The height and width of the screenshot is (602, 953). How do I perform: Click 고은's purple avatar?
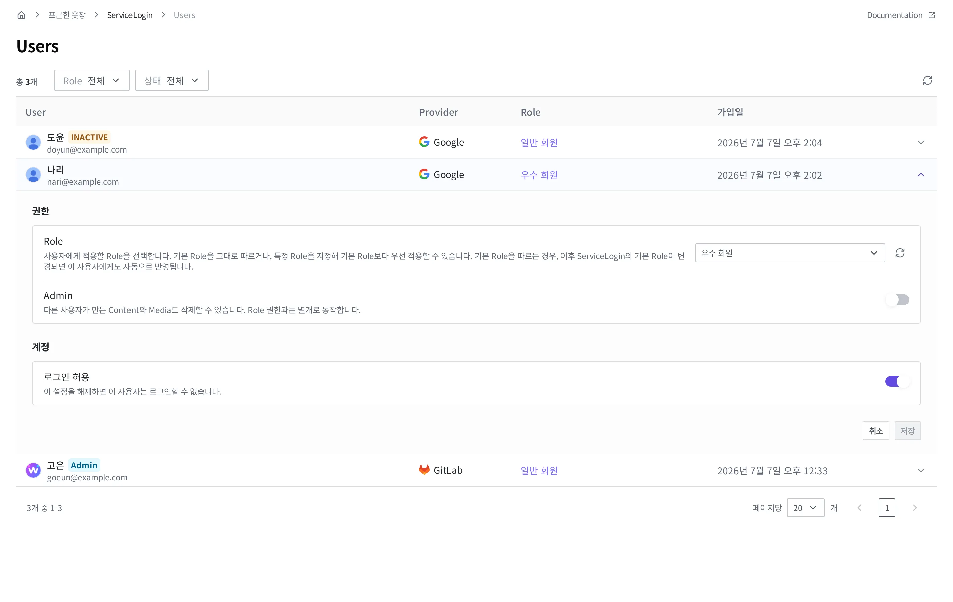pyautogui.click(x=34, y=470)
